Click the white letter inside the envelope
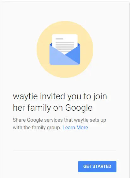The image size is (130, 178). [x=65, y=44]
